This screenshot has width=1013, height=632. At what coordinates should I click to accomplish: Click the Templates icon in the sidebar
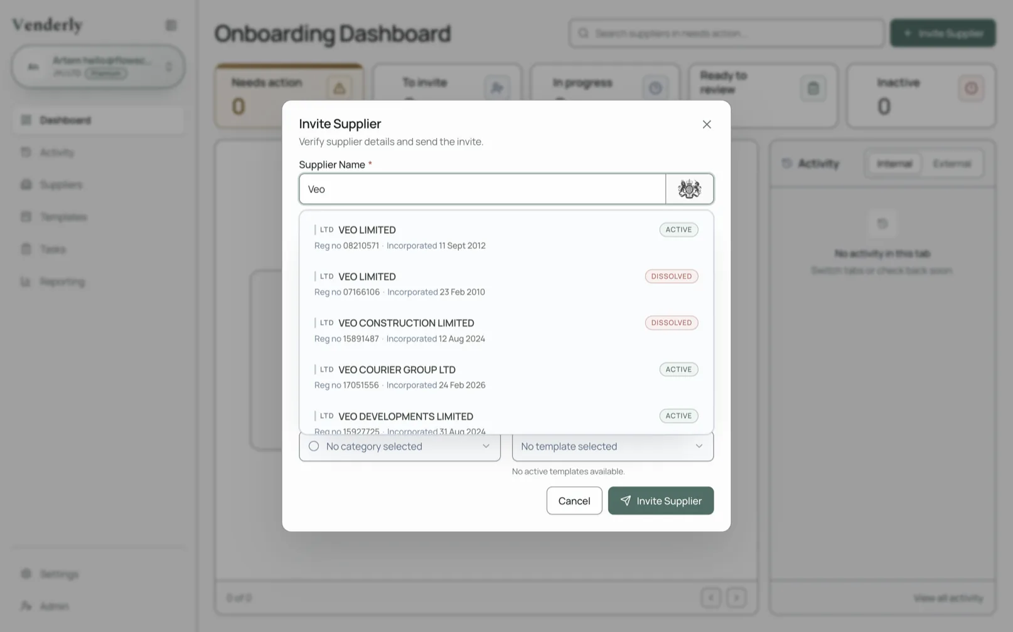click(x=26, y=216)
